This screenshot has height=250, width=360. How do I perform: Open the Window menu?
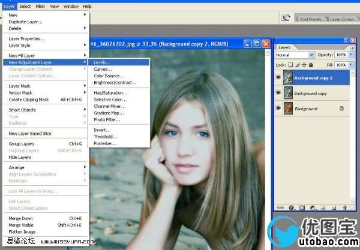click(x=71, y=7)
